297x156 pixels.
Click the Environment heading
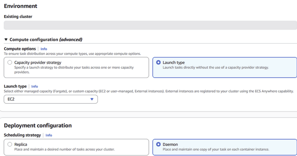[x=21, y=6]
